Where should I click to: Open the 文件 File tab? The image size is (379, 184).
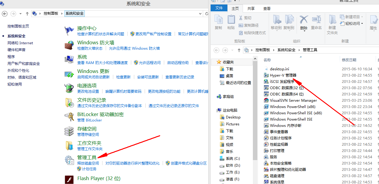pos(219,8)
